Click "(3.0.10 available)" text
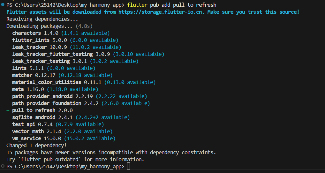This screenshot has height=173, width=325. pyautogui.click(x=139, y=54)
